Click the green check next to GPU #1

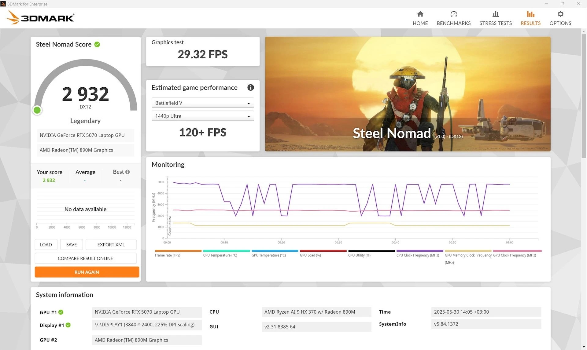[x=61, y=312]
